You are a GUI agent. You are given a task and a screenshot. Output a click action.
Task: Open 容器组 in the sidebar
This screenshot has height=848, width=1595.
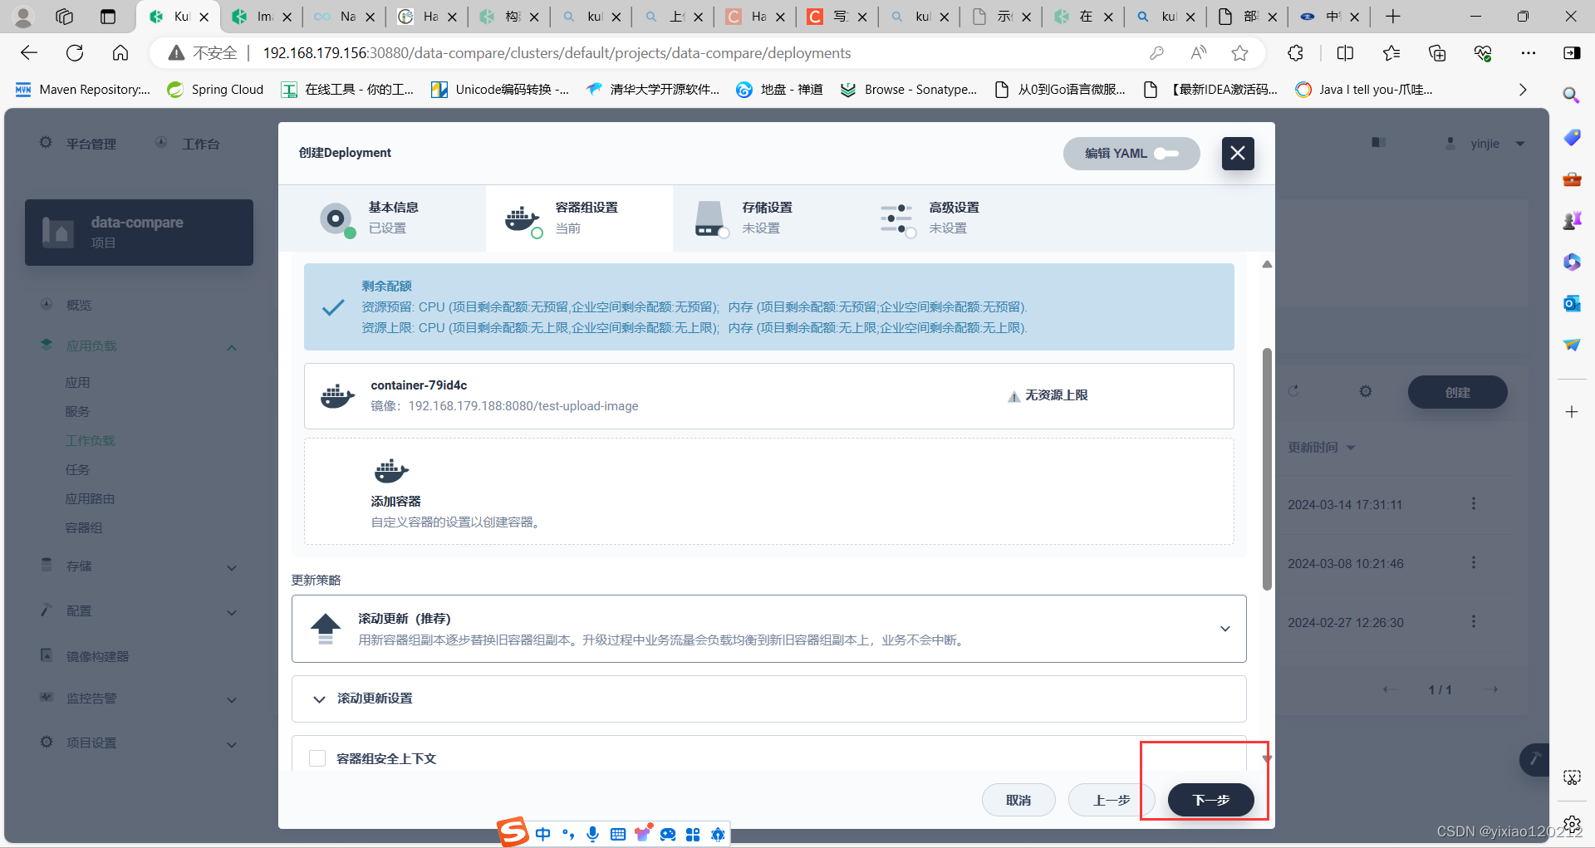[x=84, y=528]
